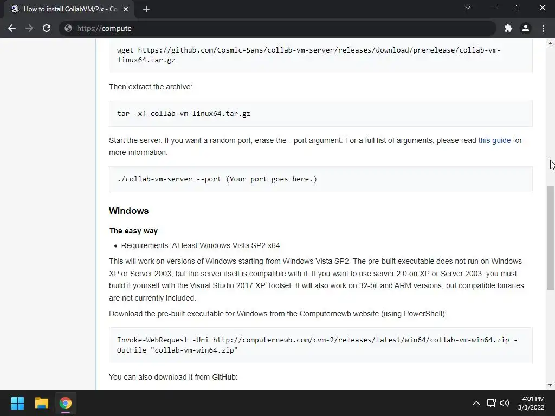
Task: Click the scrollbar down arrow
Action: click(x=550, y=385)
